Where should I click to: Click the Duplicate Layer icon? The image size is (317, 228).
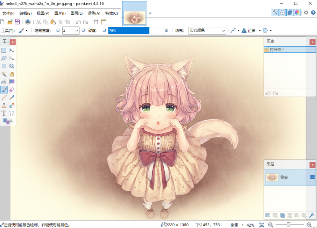(282, 215)
